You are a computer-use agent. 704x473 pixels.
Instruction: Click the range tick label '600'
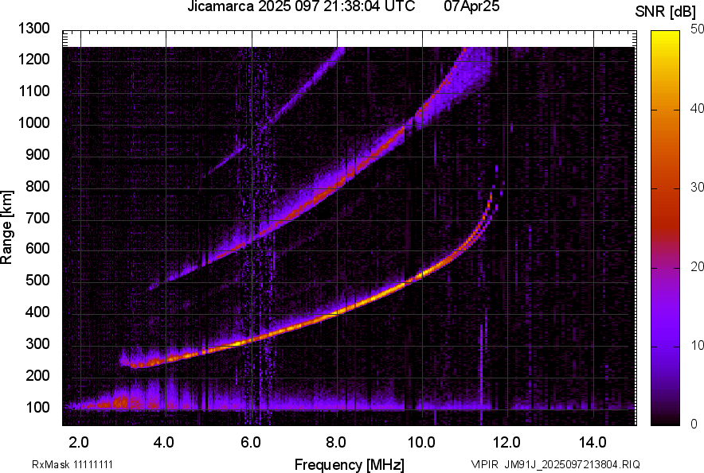37,248
